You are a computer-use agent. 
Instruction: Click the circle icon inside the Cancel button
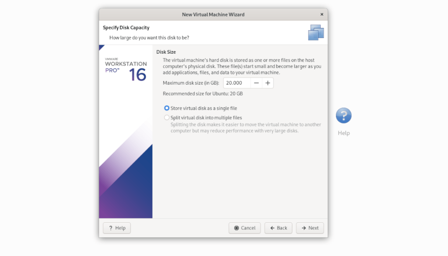click(236, 228)
